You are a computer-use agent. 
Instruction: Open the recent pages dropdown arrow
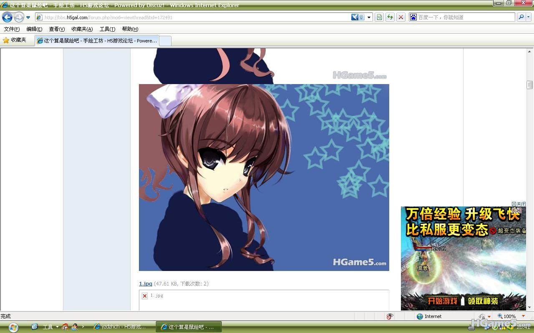tap(28, 17)
